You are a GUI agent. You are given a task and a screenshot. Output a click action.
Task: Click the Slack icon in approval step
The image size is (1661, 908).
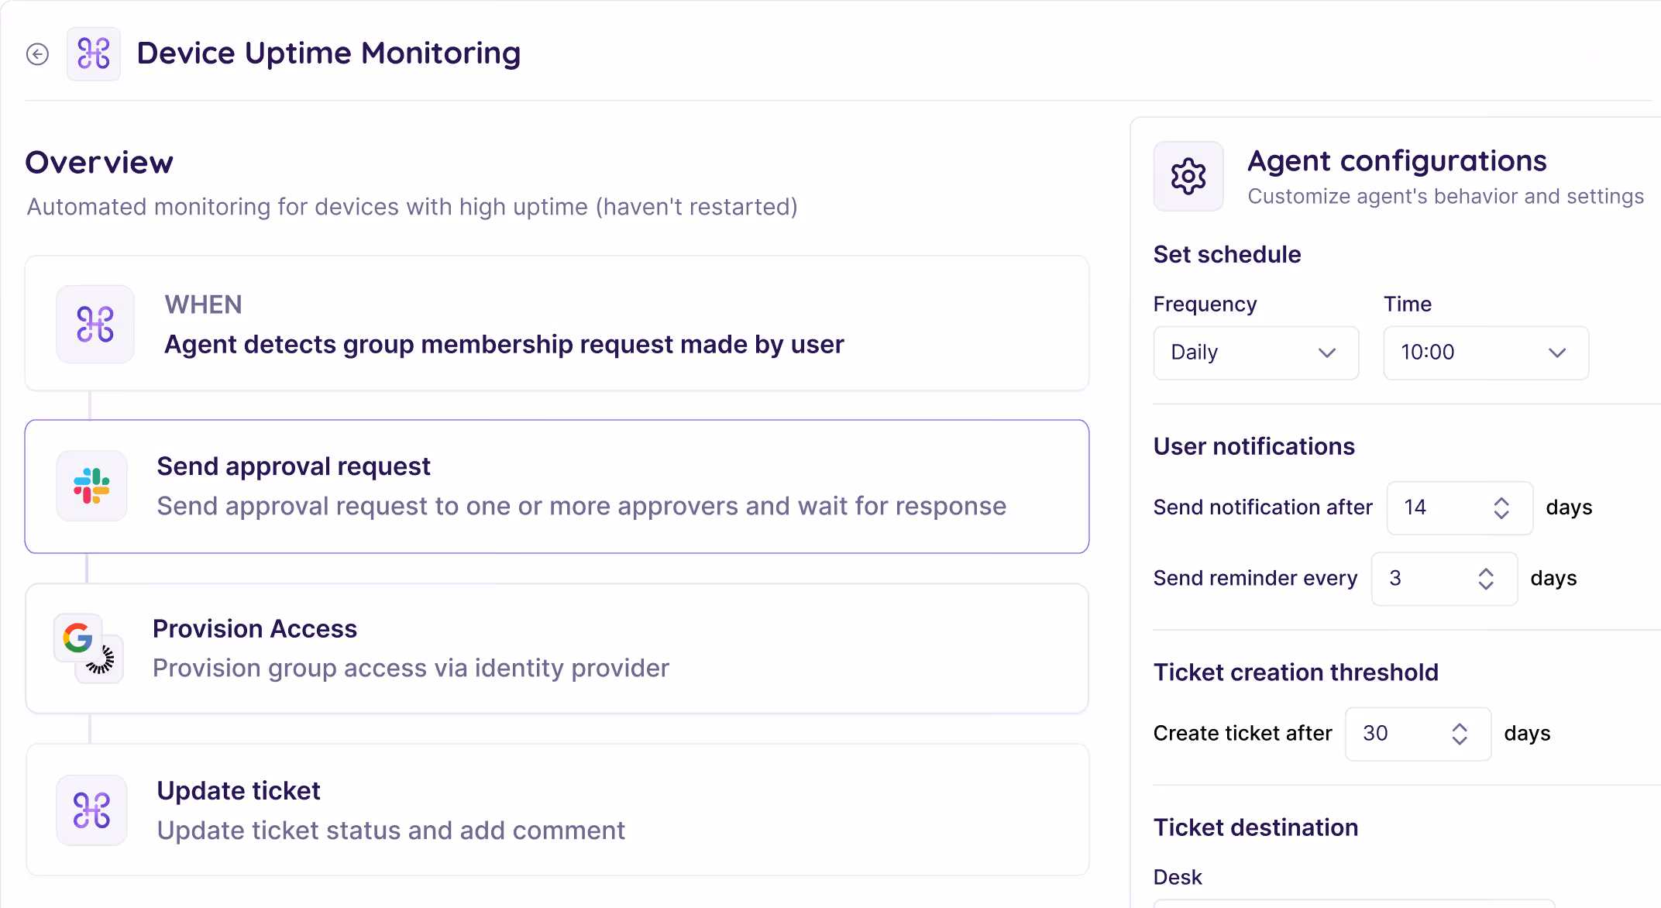91,486
